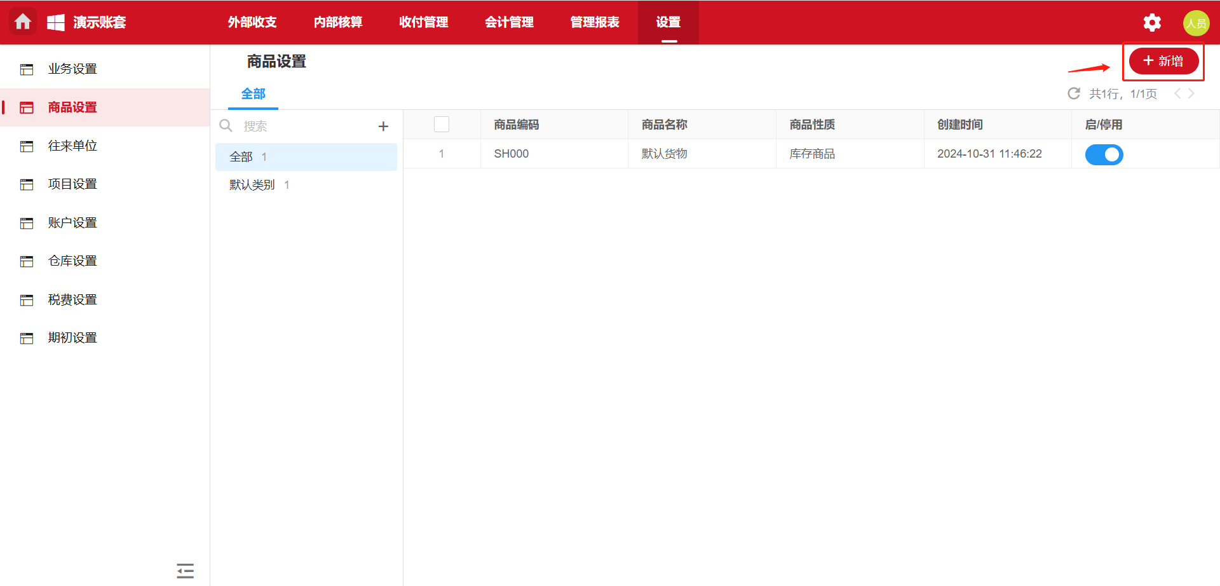This screenshot has width=1220, height=586.
Task: Check the select-all checkbox in the table header
Action: pyautogui.click(x=442, y=125)
